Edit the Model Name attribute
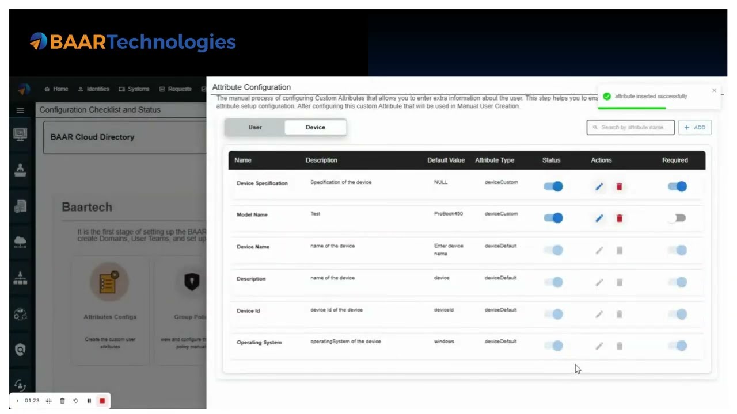Image resolution: width=737 pixels, height=414 pixels. 599,218
